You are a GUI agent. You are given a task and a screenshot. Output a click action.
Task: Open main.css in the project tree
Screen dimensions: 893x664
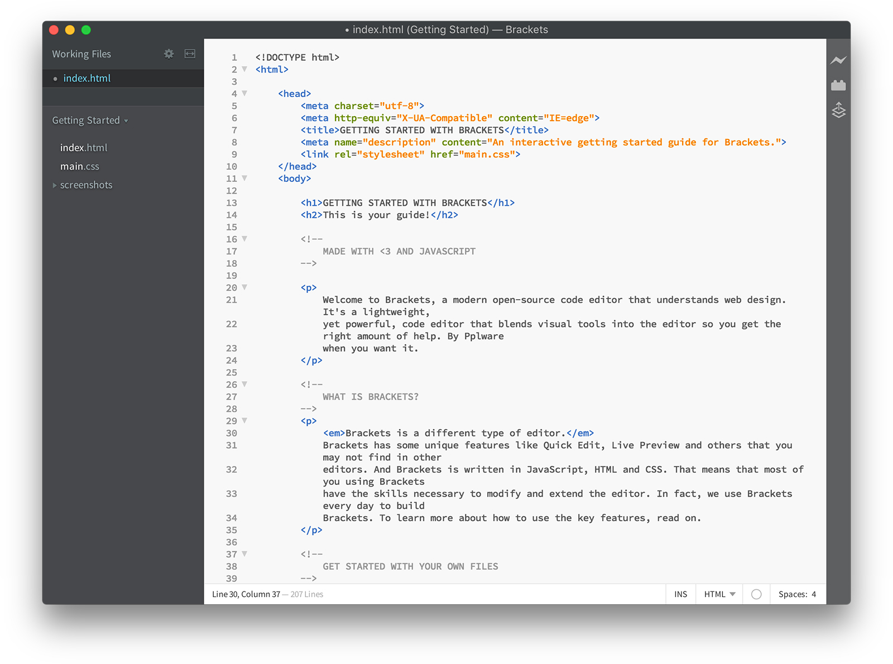coord(80,166)
